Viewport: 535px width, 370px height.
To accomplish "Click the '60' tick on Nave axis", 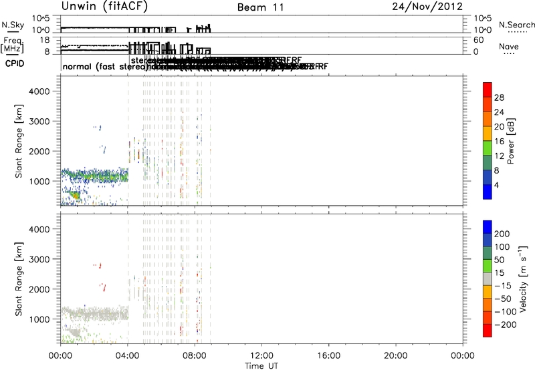I will click(478, 40).
